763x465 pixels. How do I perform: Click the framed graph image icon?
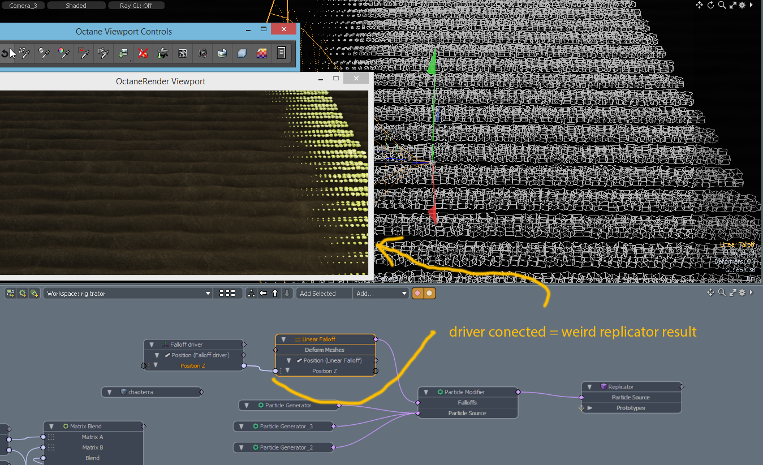tap(183, 53)
